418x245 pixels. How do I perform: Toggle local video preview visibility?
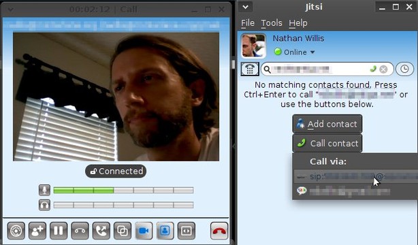pos(165,231)
